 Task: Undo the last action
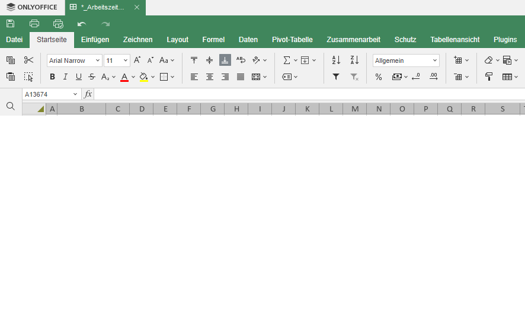click(x=82, y=24)
